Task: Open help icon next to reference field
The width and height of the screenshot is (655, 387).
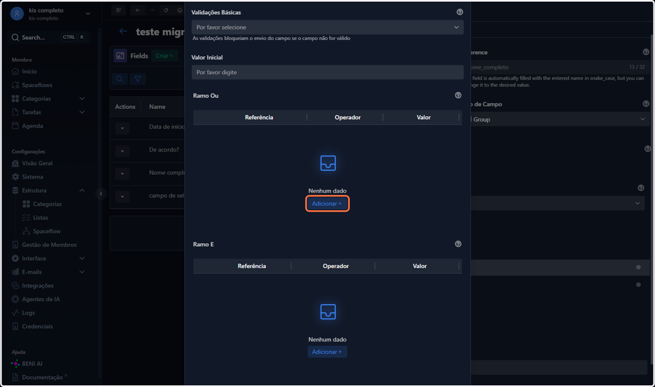Action: (x=646, y=52)
